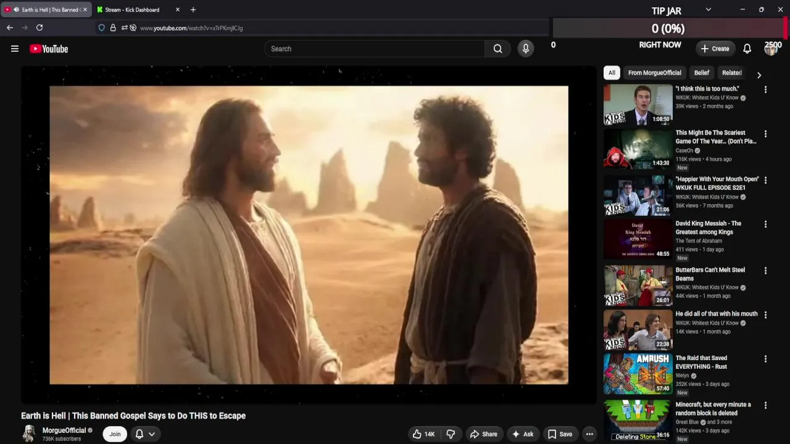The width and height of the screenshot is (790, 444).
Task: Dislike the video
Action: click(451, 434)
